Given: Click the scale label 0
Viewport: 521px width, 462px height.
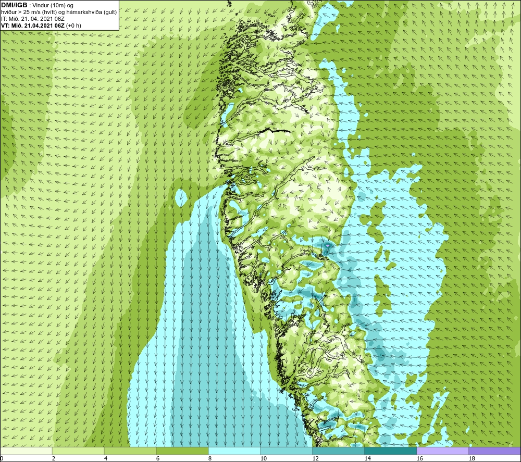Looking at the screenshot, I should [2, 459].
